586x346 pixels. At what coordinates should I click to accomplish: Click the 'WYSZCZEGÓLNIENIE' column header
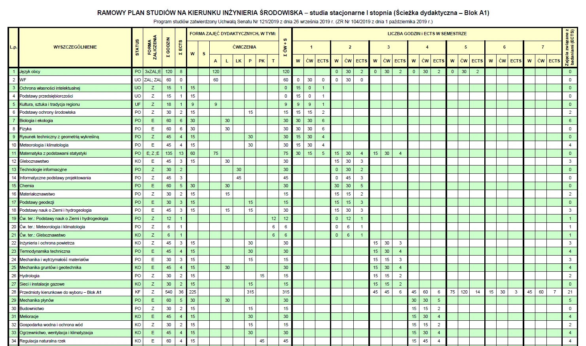tap(75, 47)
